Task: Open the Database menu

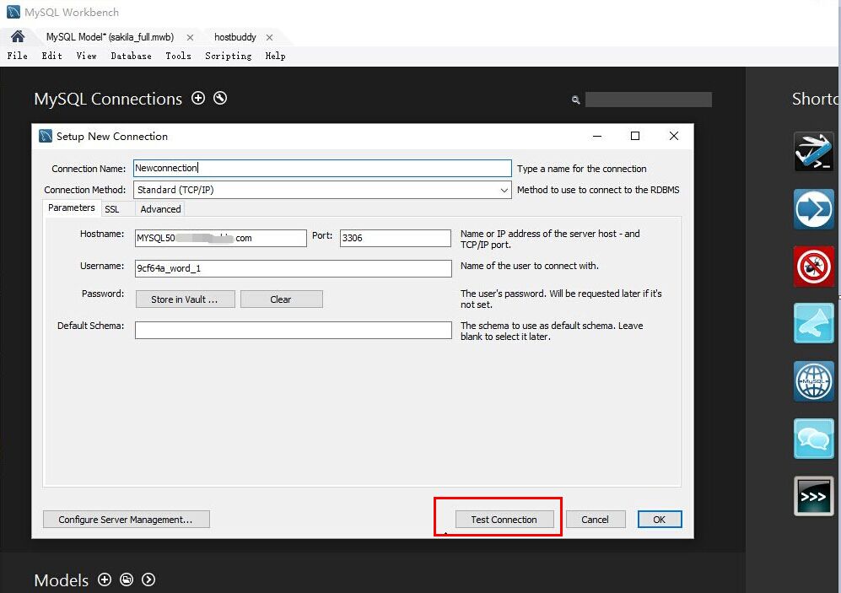Action: pyautogui.click(x=131, y=56)
